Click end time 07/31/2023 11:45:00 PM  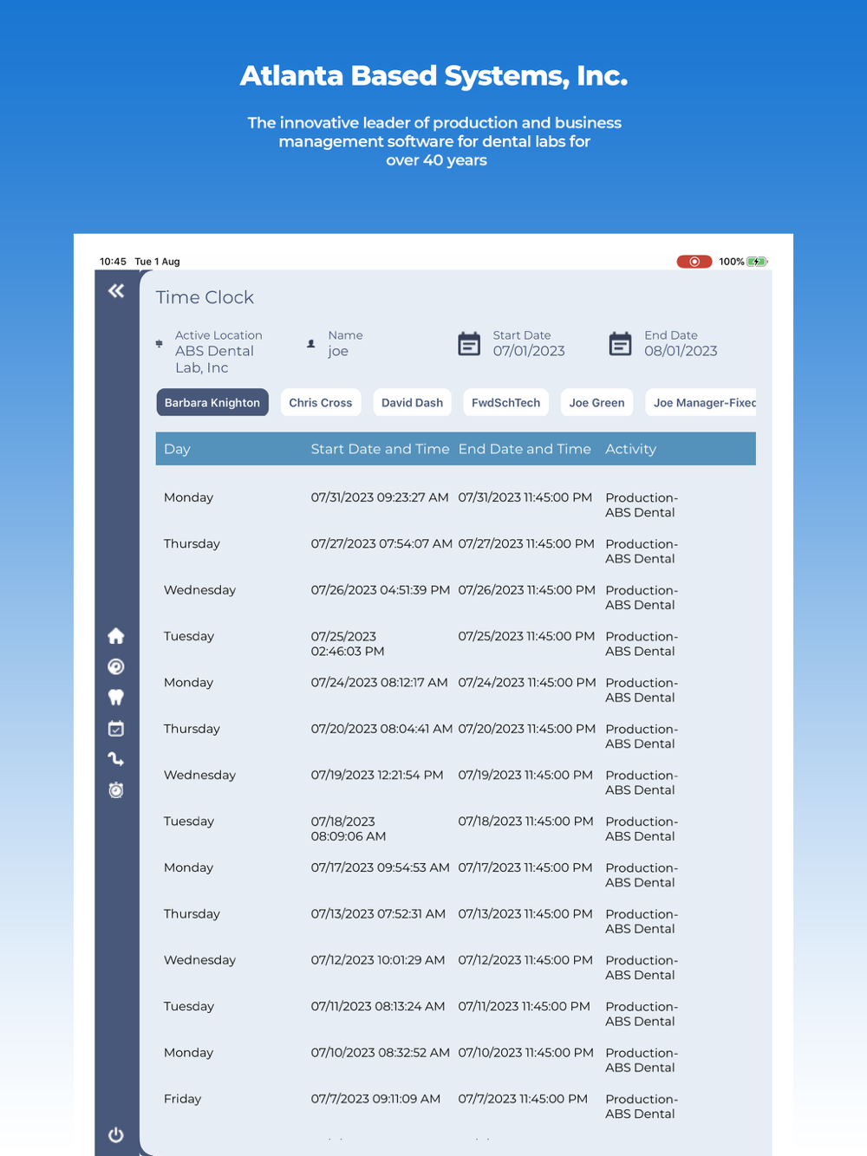525,497
